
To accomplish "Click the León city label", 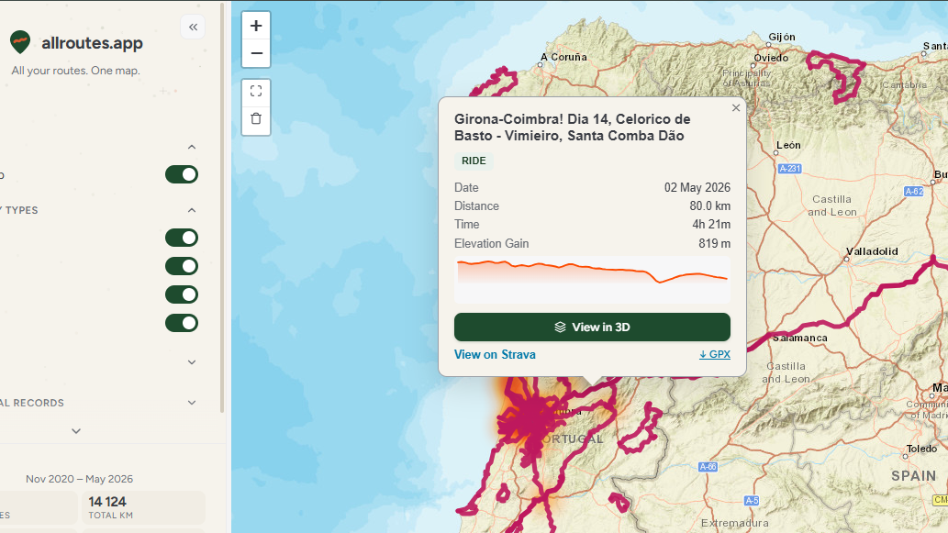I will click(788, 145).
